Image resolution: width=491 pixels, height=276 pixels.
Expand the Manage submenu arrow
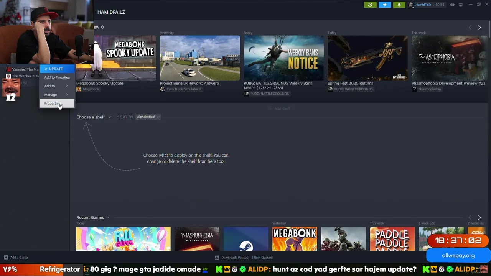(x=67, y=95)
